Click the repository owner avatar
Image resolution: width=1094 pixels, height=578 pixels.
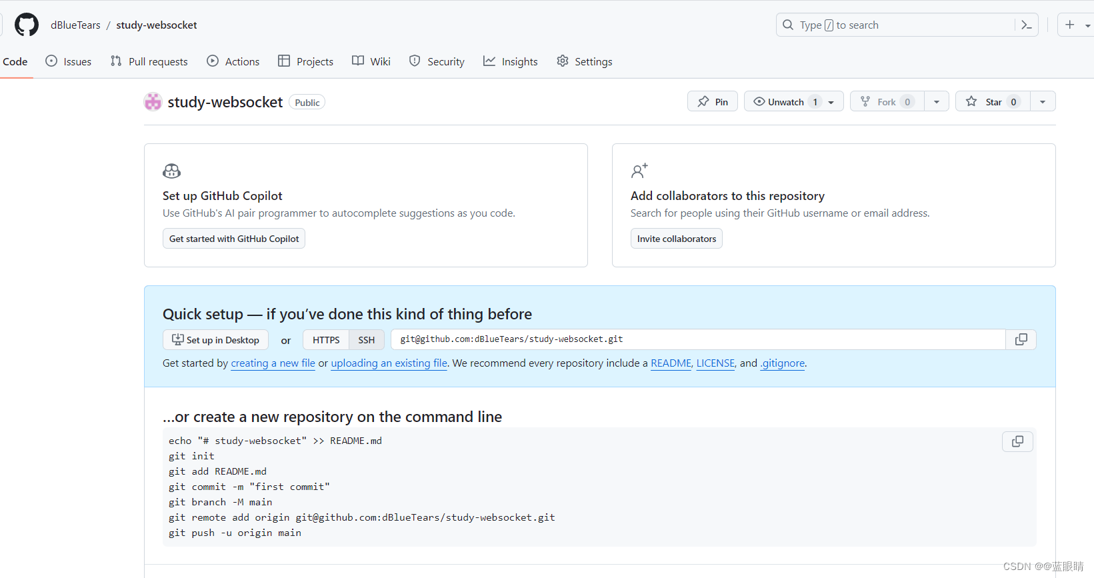(x=153, y=101)
